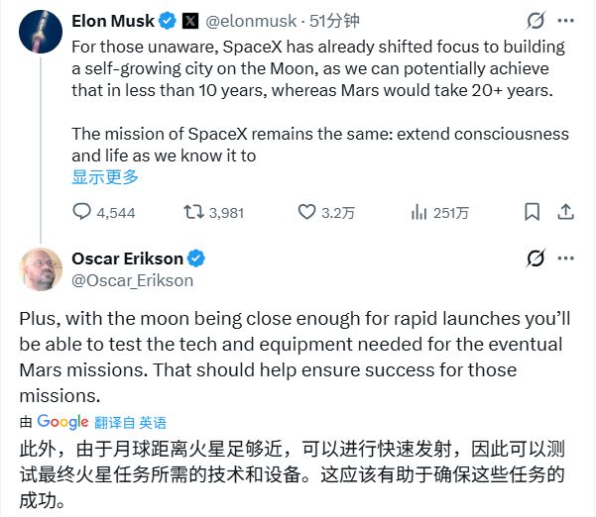Click the X affiliation badge next to Elon Musk
Screen dimensions: 596x517
coord(192,19)
